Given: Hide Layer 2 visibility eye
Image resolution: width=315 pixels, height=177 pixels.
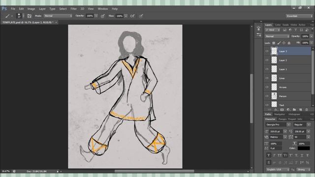Looking at the screenshot, I should coord(267,60).
